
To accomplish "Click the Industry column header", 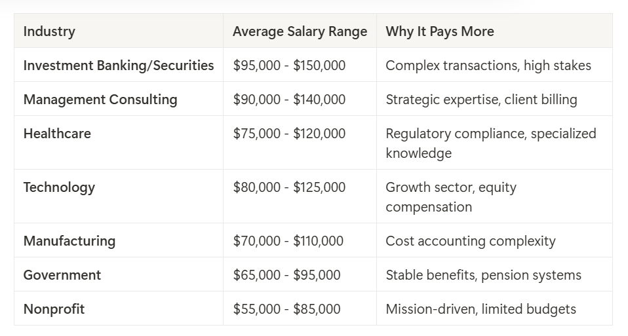I will tap(49, 31).
